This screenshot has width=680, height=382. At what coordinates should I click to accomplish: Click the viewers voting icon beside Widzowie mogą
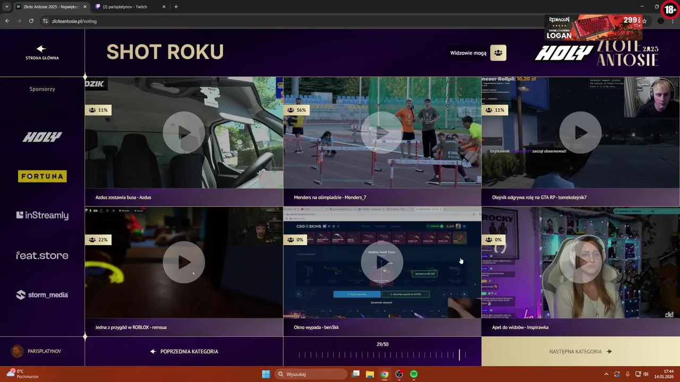click(498, 53)
